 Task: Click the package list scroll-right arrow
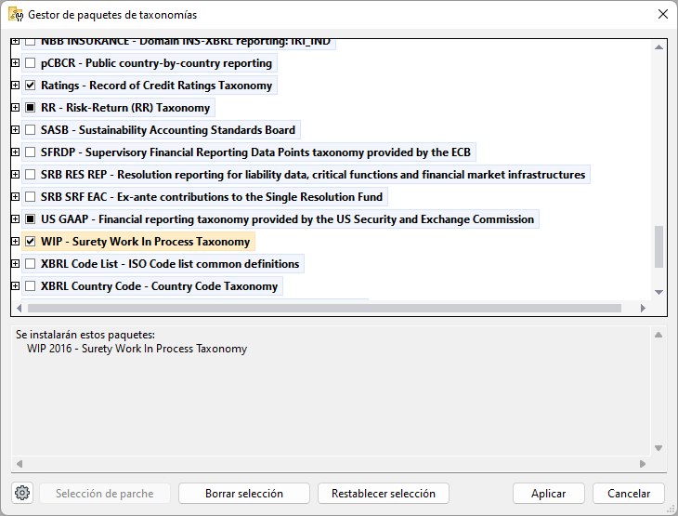(643, 308)
